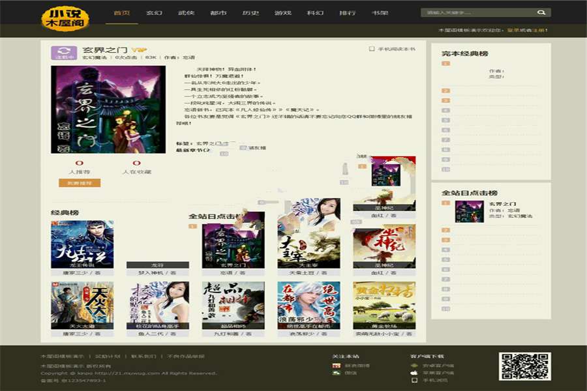Click the search magnifier icon
Viewport: 587px width, 391px height.
[x=541, y=11]
